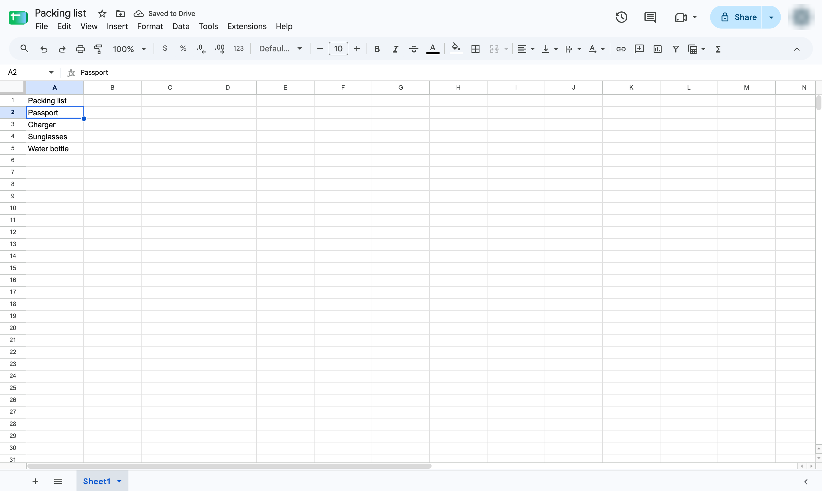
Task: Open the zoom 100% dropdown
Action: (129, 49)
